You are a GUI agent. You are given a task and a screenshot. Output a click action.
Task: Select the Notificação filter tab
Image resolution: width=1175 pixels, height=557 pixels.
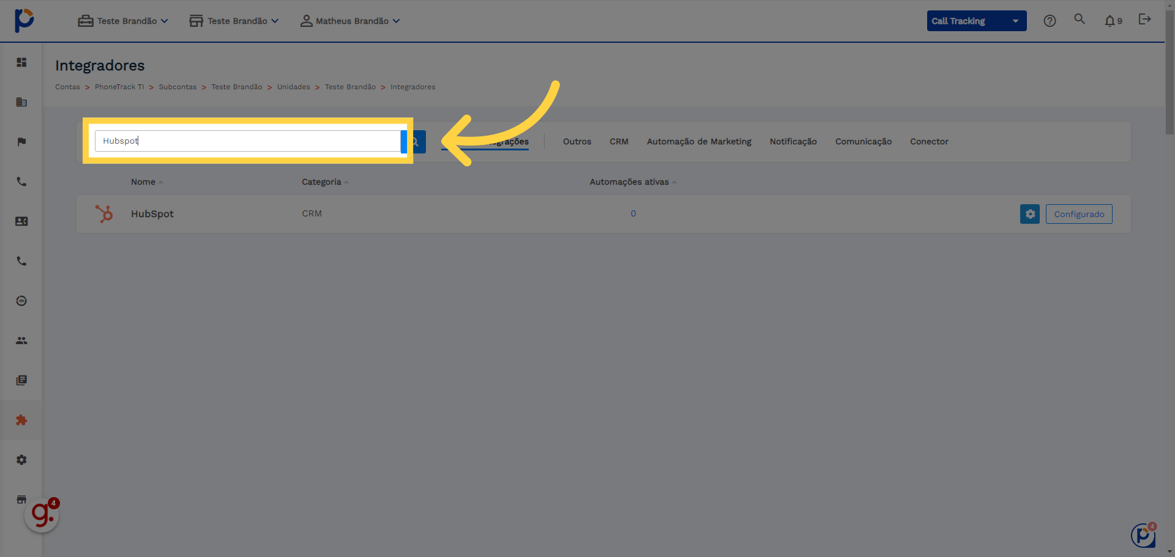click(x=793, y=141)
